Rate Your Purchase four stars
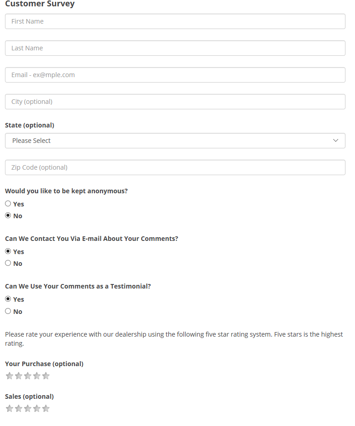355x426 pixels. click(x=37, y=376)
